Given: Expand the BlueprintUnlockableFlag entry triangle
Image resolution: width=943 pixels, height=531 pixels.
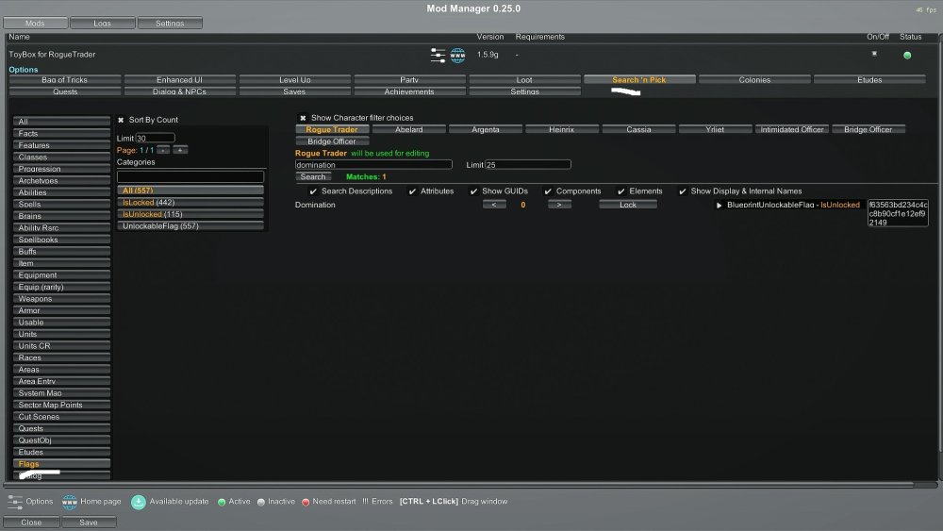Looking at the screenshot, I should tap(720, 205).
